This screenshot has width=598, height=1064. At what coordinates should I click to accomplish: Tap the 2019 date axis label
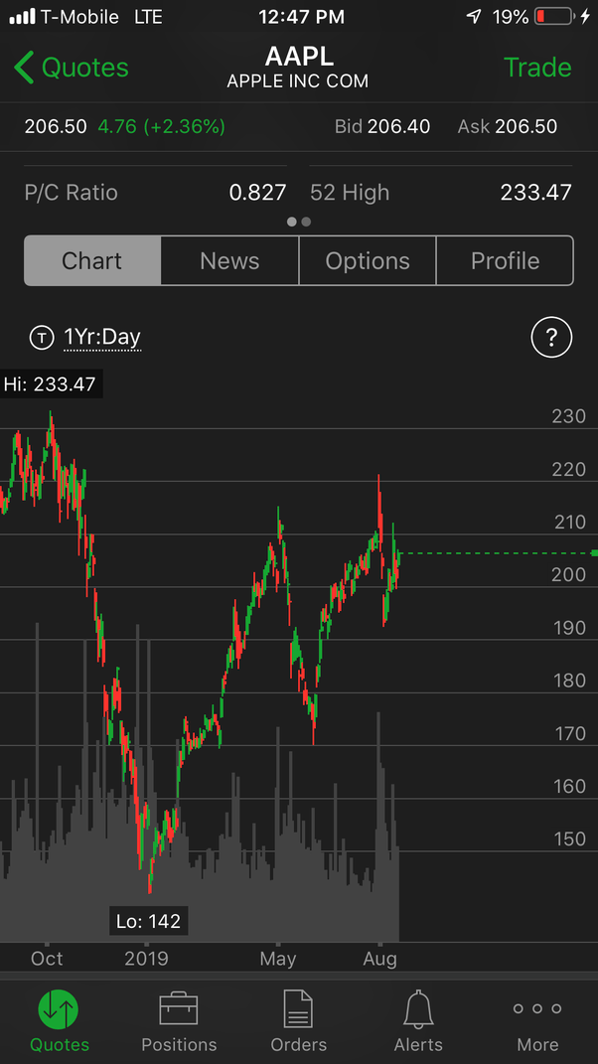click(x=146, y=959)
